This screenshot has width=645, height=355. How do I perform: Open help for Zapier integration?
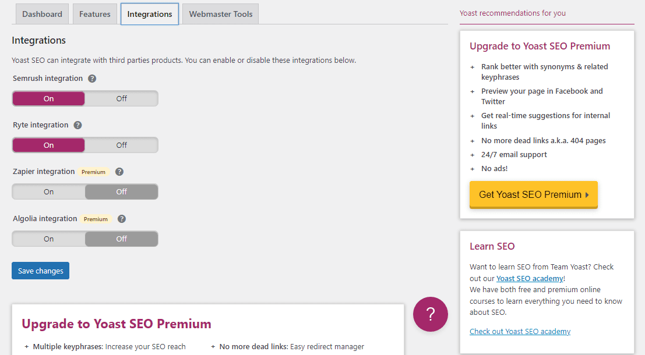pyautogui.click(x=119, y=172)
